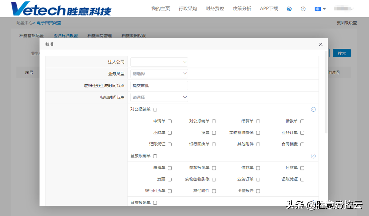369x216 pixels.
Task: Open 我的主页 in top navigation
Action: (x=161, y=9)
